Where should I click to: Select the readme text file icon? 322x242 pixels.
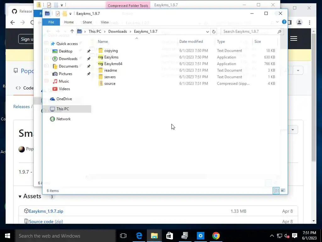click(x=100, y=70)
